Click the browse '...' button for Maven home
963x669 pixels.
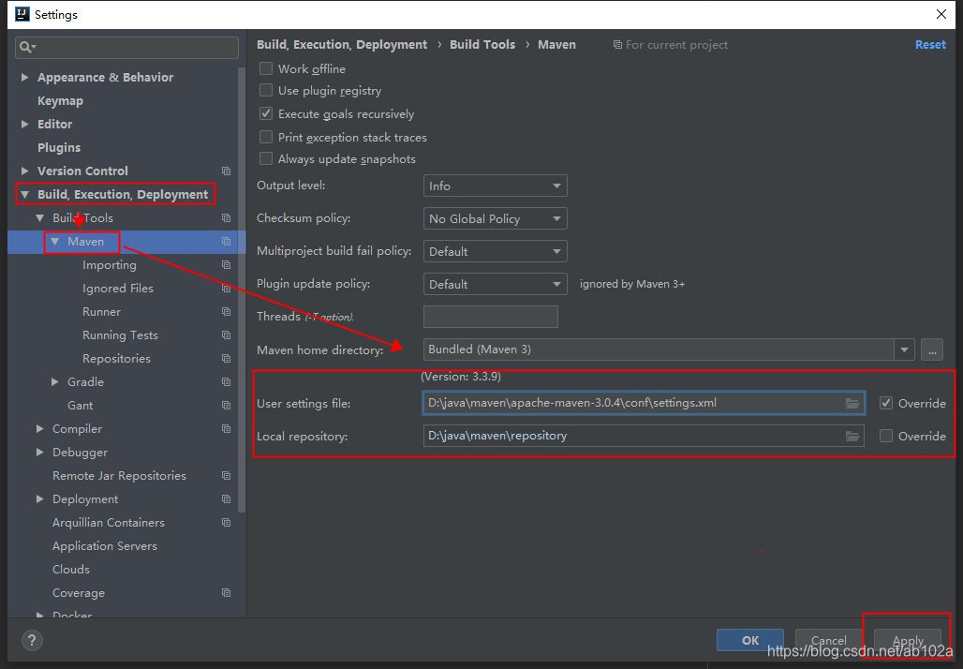(x=932, y=350)
